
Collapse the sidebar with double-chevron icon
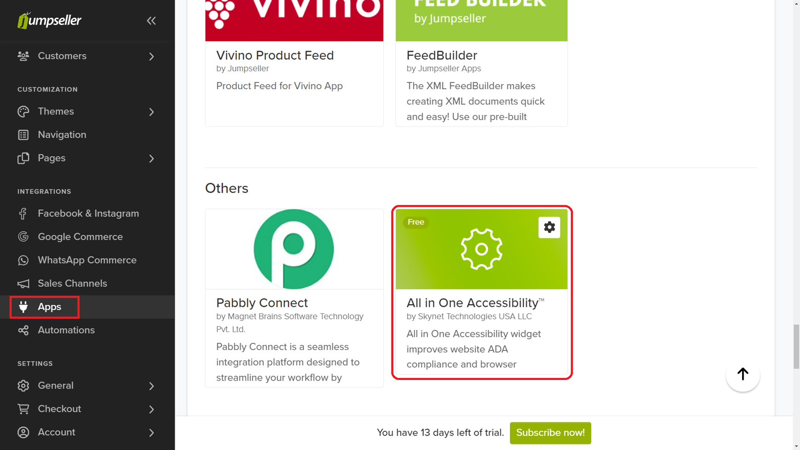click(151, 21)
